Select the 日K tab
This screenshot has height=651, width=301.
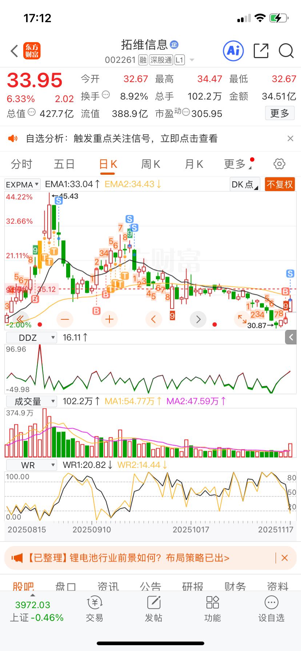coord(108,164)
